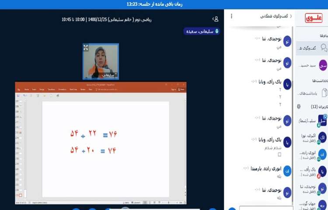Open the shared notes item in the sidebar
Screen dimensions: 328x210
point(313,93)
